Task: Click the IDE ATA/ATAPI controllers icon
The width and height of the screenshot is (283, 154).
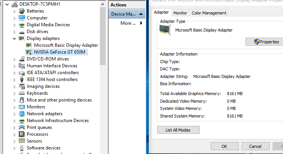Action: point(22,73)
